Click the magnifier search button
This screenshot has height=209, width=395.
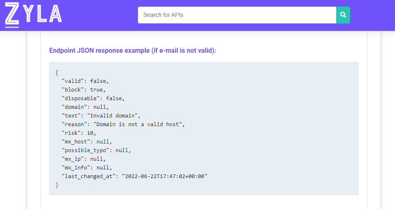(343, 15)
